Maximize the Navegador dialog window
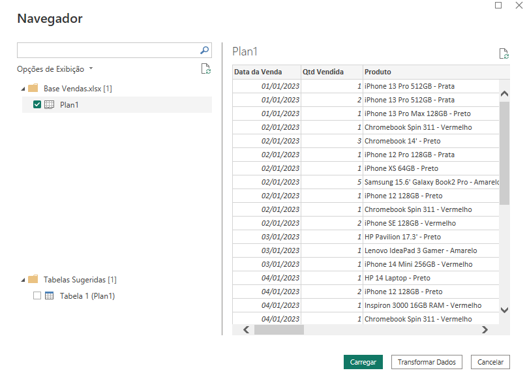This screenshot has width=527, height=377. (x=498, y=5)
